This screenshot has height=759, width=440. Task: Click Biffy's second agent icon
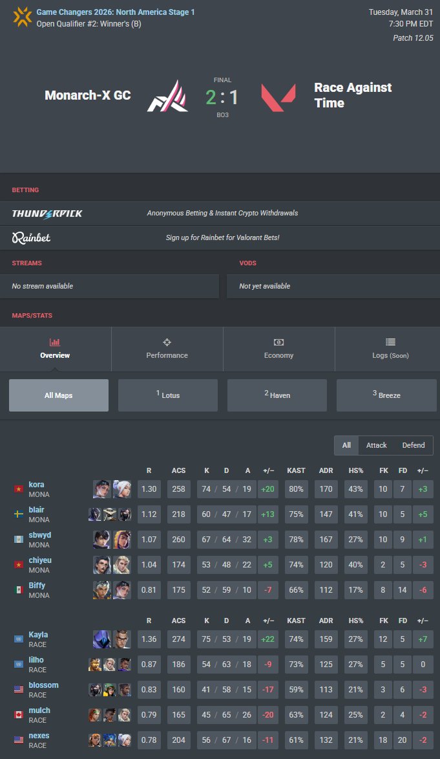(x=122, y=590)
